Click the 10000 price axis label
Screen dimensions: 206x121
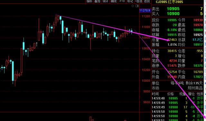(146, 81)
